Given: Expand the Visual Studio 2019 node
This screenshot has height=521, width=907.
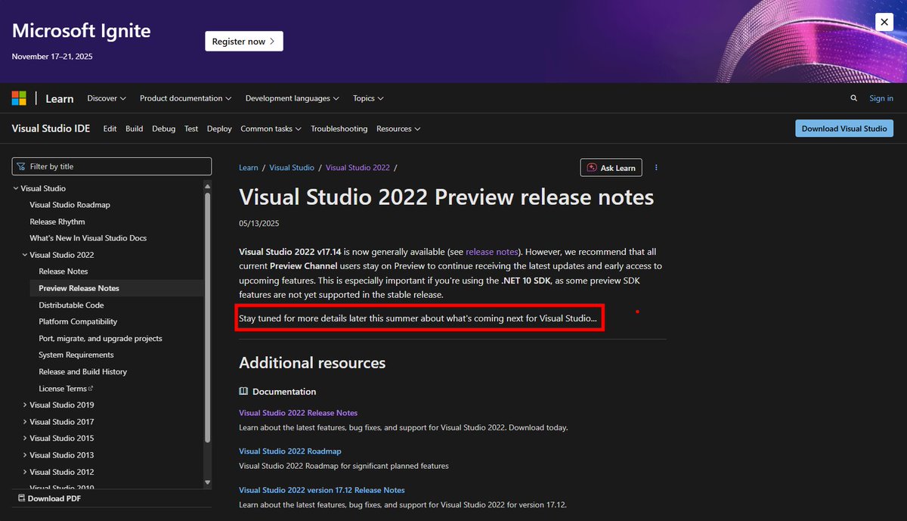Looking at the screenshot, I should click(x=25, y=405).
